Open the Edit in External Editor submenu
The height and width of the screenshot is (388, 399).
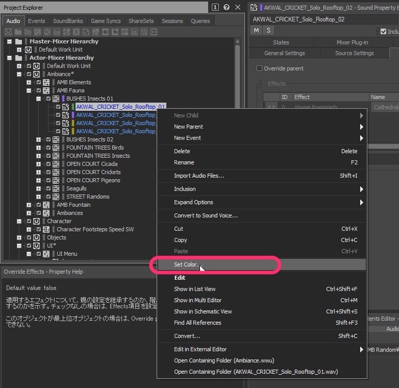tap(262, 349)
